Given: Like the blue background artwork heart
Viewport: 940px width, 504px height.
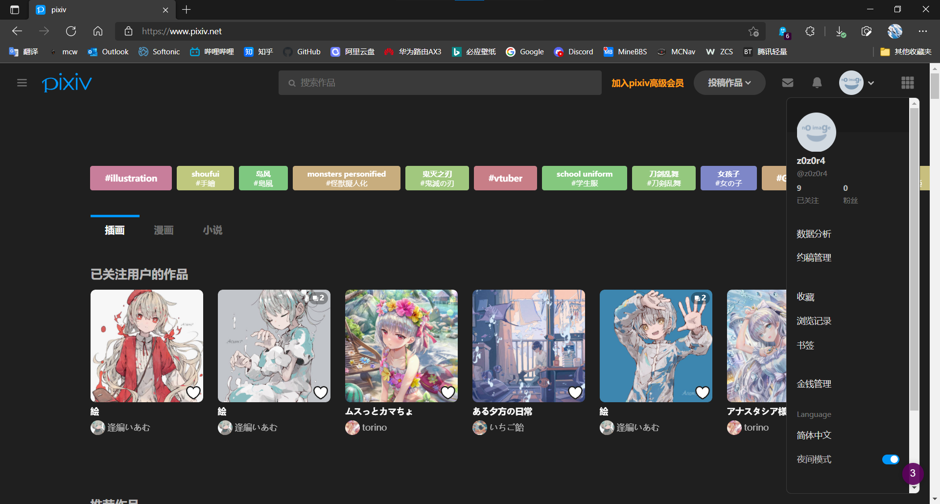Looking at the screenshot, I should pyautogui.click(x=703, y=392).
